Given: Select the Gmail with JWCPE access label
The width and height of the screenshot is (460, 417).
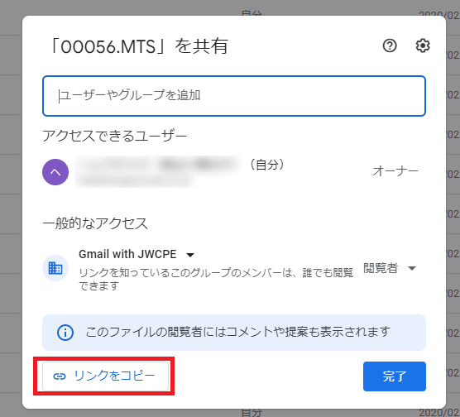Looking at the screenshot, I should pyautogui.click(x=127, y=254).
